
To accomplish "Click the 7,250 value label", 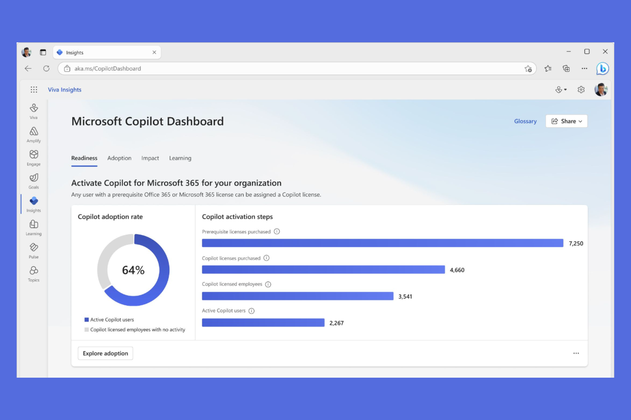I will click(x=576, y=243).
